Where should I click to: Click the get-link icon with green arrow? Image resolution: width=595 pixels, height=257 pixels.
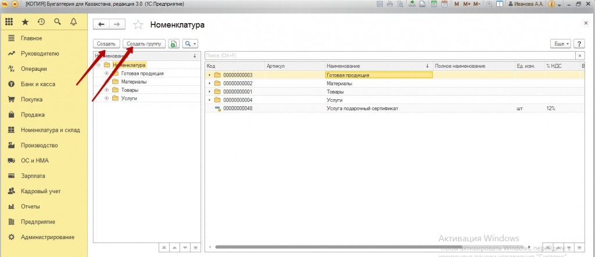[413, 4]
